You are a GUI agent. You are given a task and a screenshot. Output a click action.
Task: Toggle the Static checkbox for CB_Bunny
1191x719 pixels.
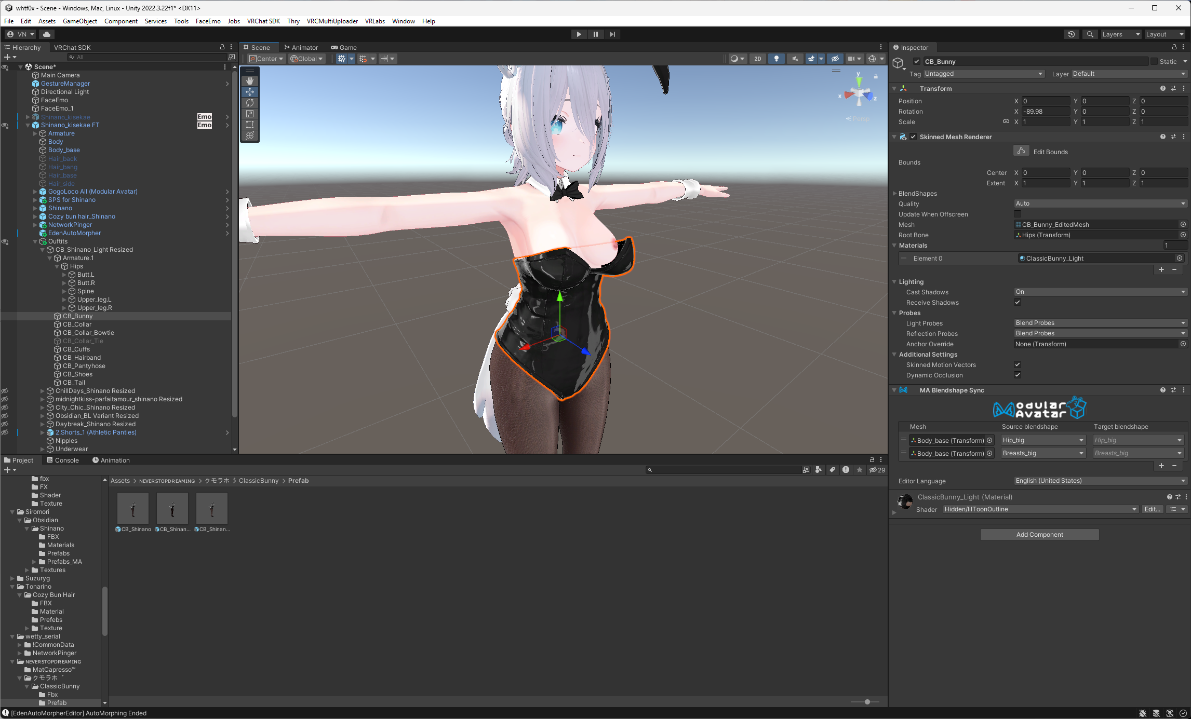pyautogui.click(x=1154, y=61)
